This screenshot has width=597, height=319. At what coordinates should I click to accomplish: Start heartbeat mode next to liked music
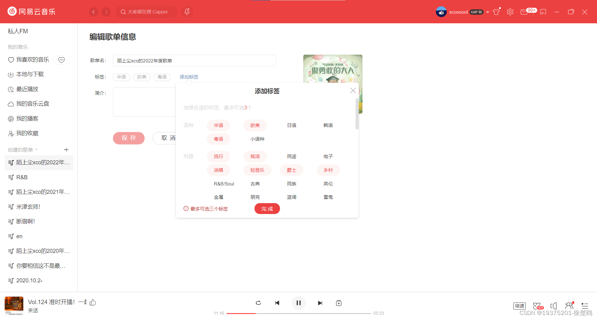(x=62, y=60)
